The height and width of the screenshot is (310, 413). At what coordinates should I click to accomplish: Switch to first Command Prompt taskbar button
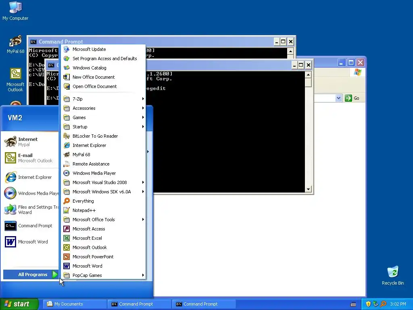(x=140, y=304)
